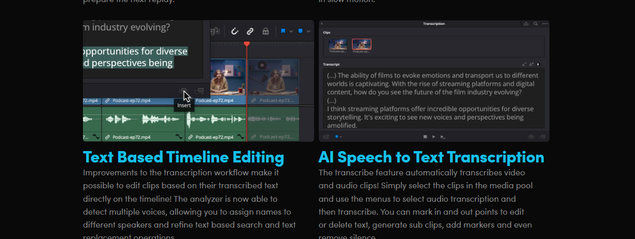Viewport: 635px width, 239px height.
Task: Click the play-loop button right of Play
Action: tap(443, 137)
